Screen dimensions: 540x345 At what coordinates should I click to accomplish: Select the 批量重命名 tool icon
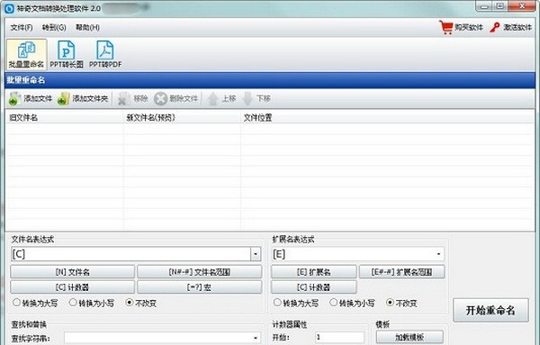tap(26, 54)
